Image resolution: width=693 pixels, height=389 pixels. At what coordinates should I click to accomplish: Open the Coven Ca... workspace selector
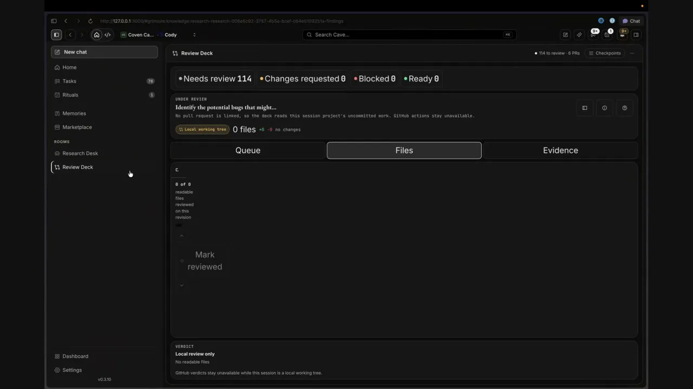[x=137, y=35]
